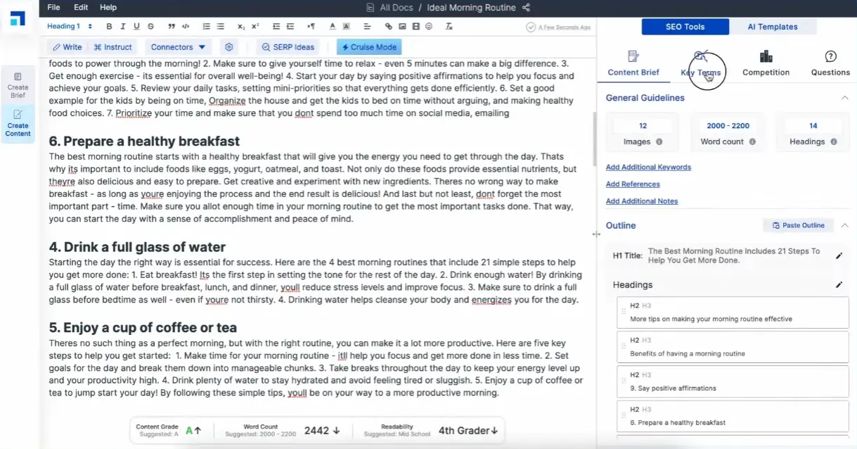Click the share icon next to document title
The height and width of the screenshot is (449, 857).
click(x=527, y=8)
